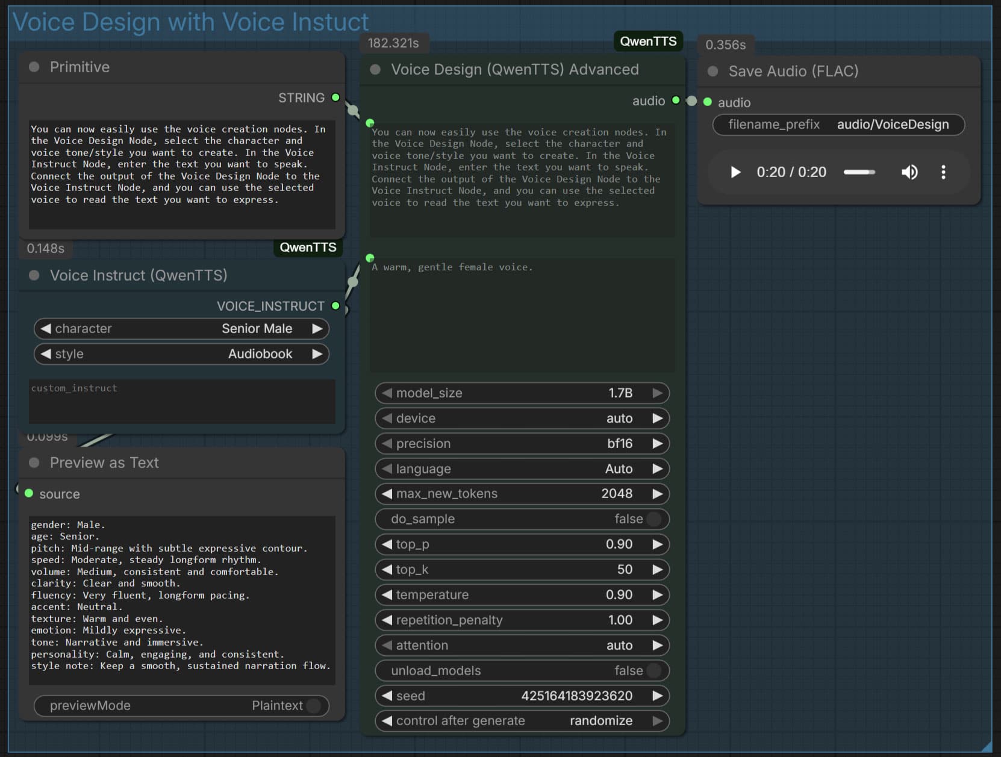Click the temperature value 0.90
The width and height of the screenshot is (1001, 757).
click(619, 595)
